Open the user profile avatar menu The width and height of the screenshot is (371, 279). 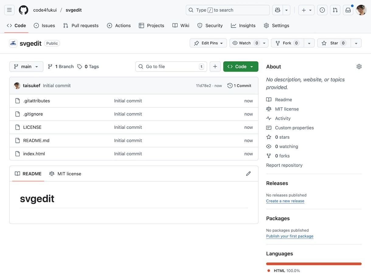point(361,10)
